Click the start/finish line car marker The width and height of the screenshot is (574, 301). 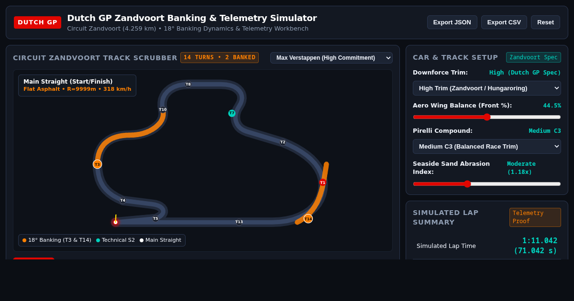(115, 222)
